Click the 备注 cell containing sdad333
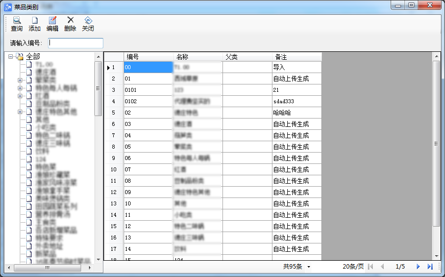Image resolution: width=445 pixels, height=277 pixels. [x=296, y=101]
